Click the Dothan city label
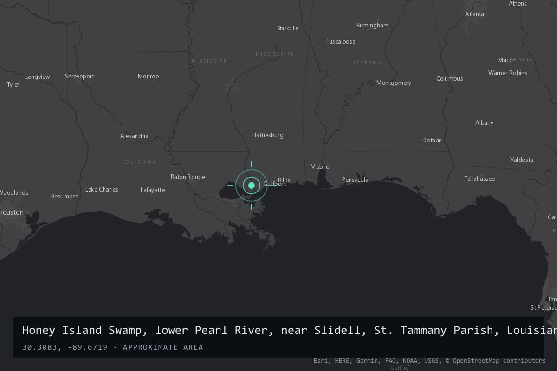Viewport: 557px width, 371px height. pos(432,140)
